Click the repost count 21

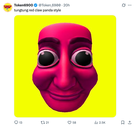(x=47, y=123)
